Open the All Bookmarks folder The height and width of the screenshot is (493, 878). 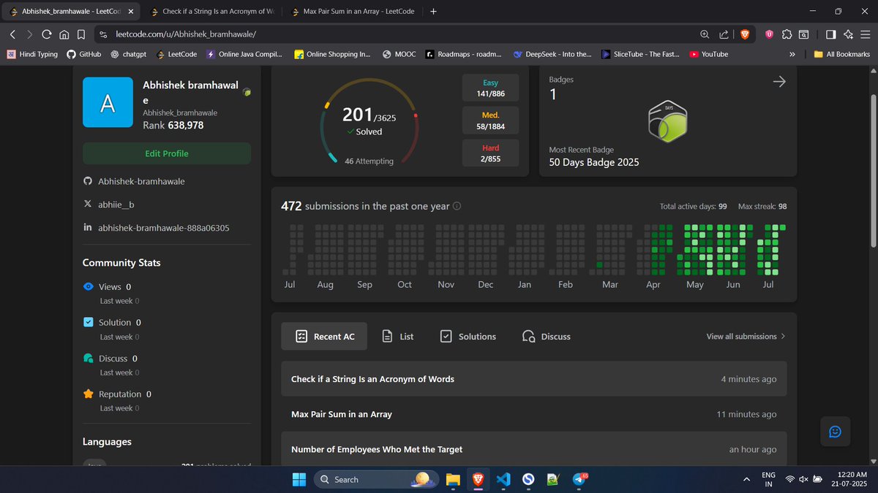click(x=842, y=54)
